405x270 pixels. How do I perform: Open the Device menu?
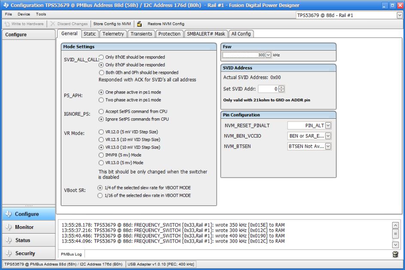24,14
